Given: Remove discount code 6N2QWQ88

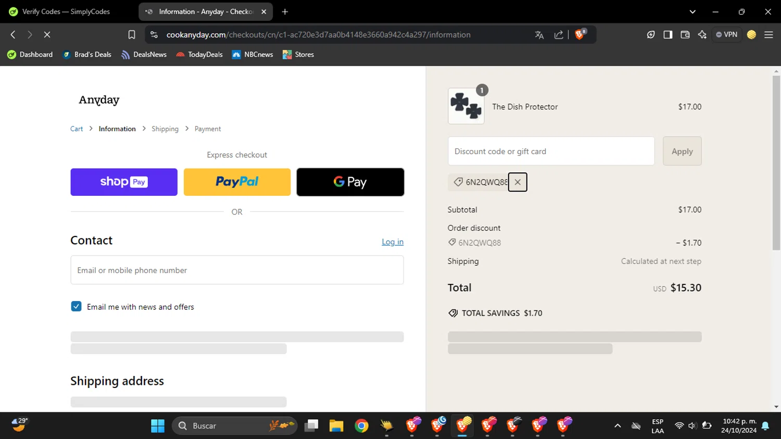Looking at the screenshot, I should click(518, 182).
